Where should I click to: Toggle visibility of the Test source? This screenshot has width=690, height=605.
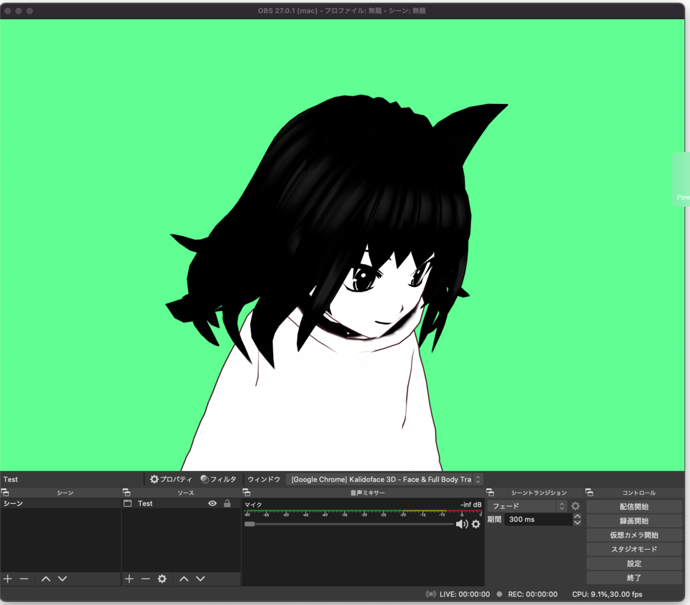pyautogui.click(x=212, y=503)
